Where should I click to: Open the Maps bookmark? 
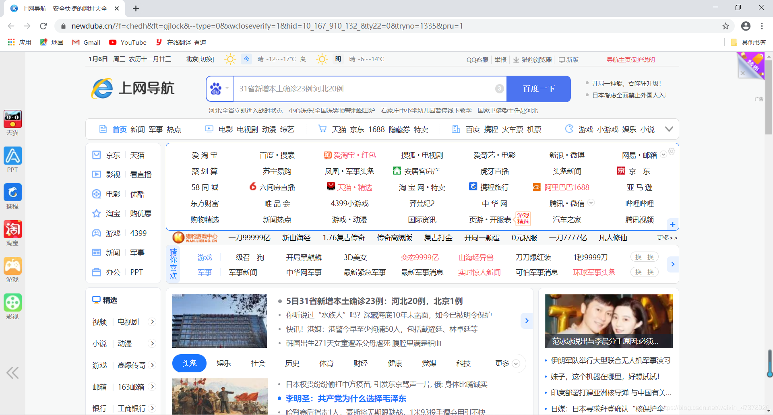coord(52,42)
